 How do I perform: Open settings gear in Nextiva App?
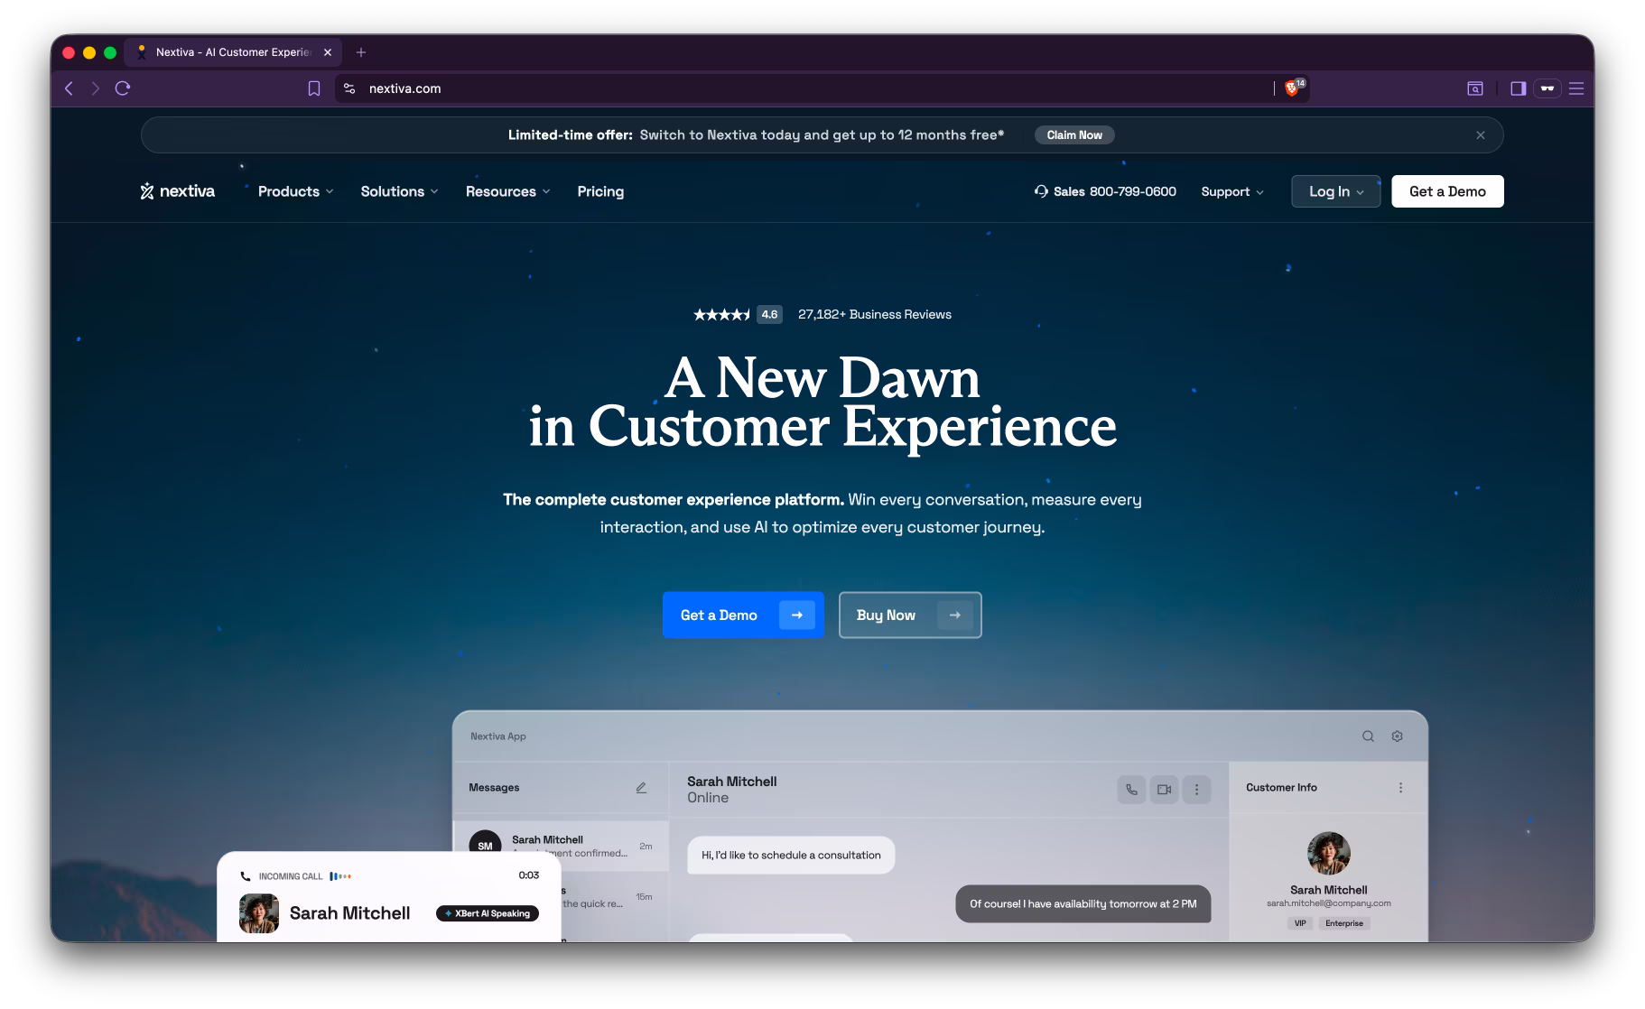(x=1397, y=736)
